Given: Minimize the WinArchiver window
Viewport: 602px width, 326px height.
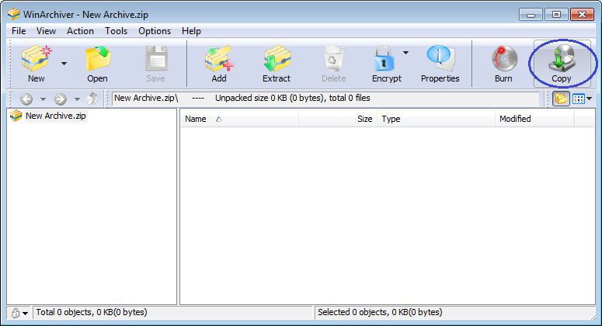Looking at the screenshot, I should click(x=531, y=15).
